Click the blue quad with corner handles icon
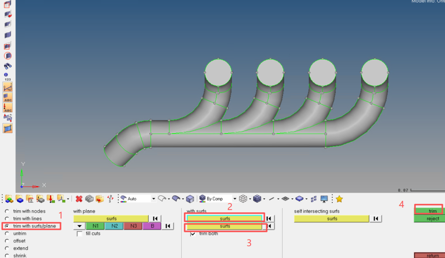The image size is (445, 258). coord(8,128)
